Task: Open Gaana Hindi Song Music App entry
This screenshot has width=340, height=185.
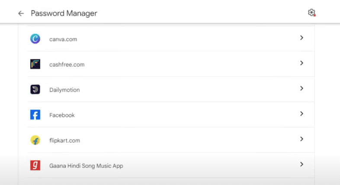Action: [x=86, y=166]
